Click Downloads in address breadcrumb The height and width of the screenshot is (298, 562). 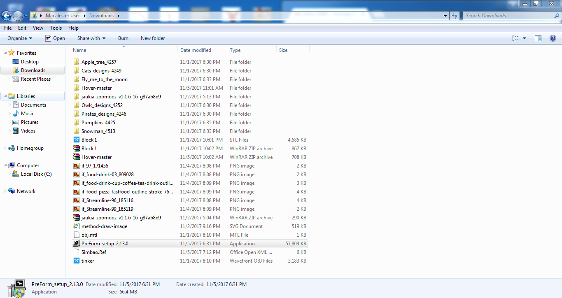[x=101, y=16]
